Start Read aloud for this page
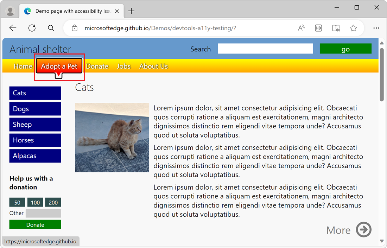 pos(301,28)
